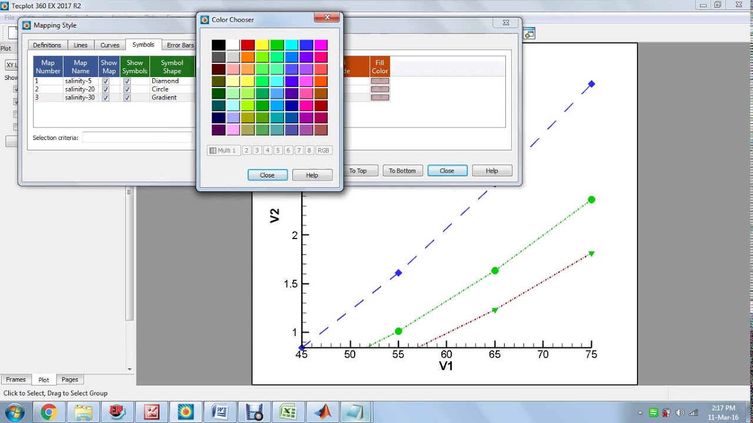Click the To Bottom button
This screenshot has width=753, height=423.
coord(402,171)
